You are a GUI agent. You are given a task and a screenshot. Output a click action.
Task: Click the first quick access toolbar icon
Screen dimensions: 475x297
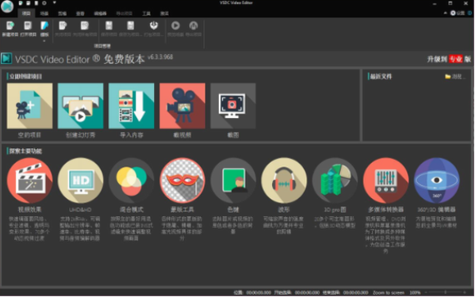click(21, 3)
